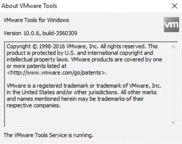
Task: Click the VMware Tools Service is running status
Action: pyautogui.click(x=49, y=135)
